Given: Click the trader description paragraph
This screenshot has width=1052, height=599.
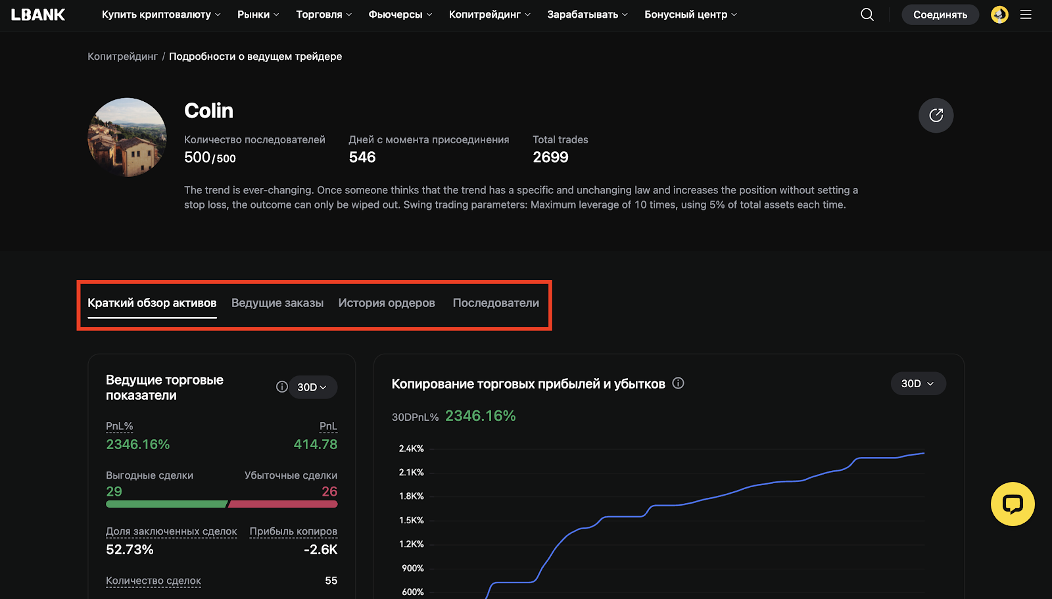Looking at the screenshot, I should [521, 197].
